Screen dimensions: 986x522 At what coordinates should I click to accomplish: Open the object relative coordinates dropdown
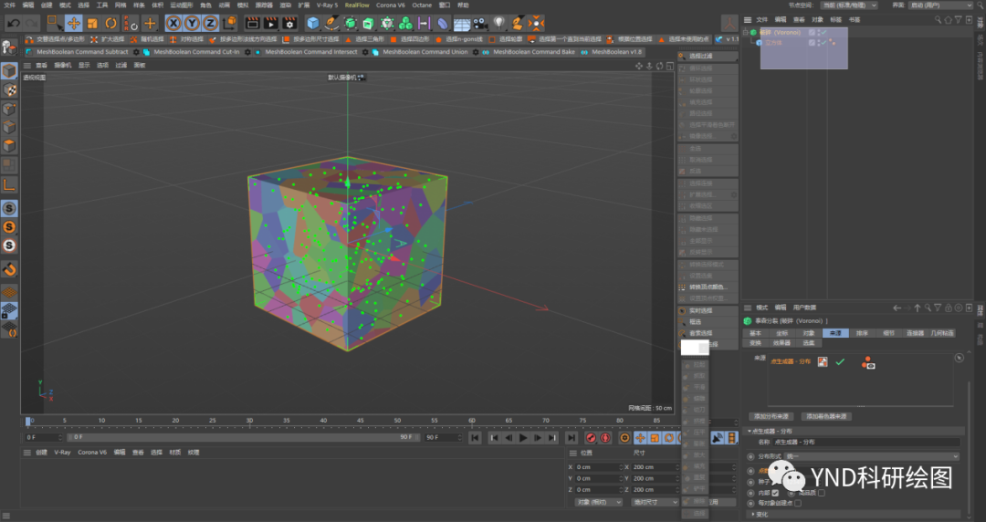click(x=598, y=502)
